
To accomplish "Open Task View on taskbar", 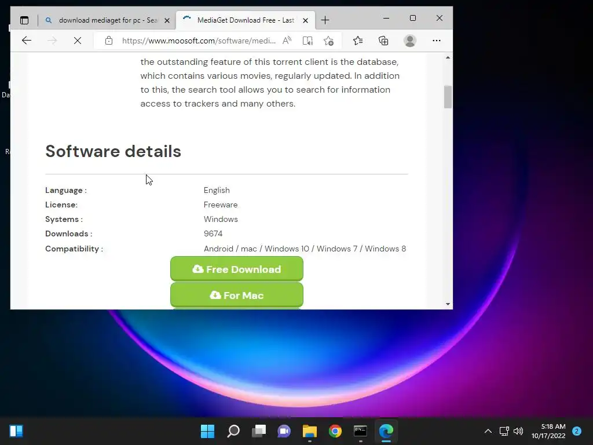I will point(259,431).
